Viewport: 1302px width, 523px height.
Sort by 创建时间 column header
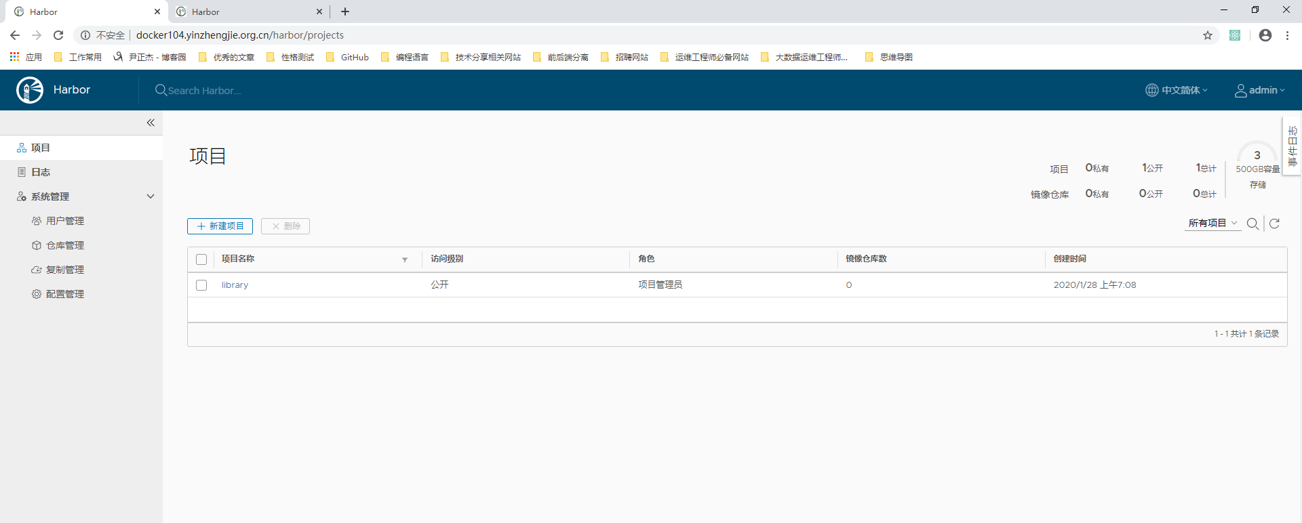tap(1069, 259)
